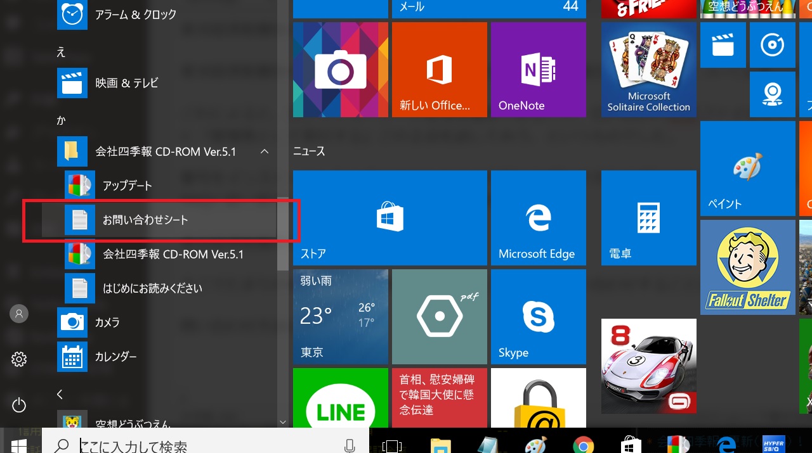Click the か letter header in the app list
This screenshot has width=812, height=453.
(x=61, y=120)
